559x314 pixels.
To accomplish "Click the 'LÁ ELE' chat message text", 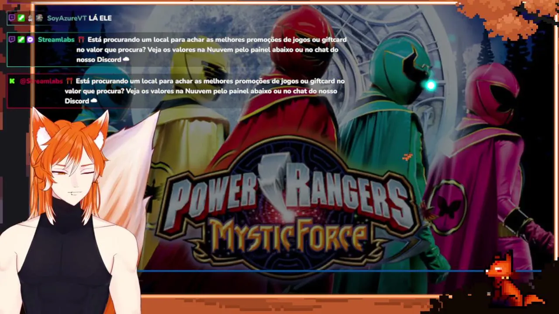I will tap(100, 18).
